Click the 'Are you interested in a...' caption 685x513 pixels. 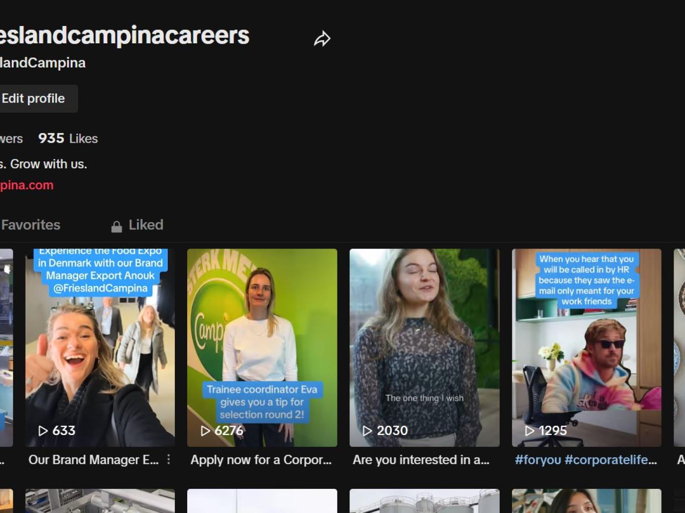pyautogui.click(x=421, y=460)
